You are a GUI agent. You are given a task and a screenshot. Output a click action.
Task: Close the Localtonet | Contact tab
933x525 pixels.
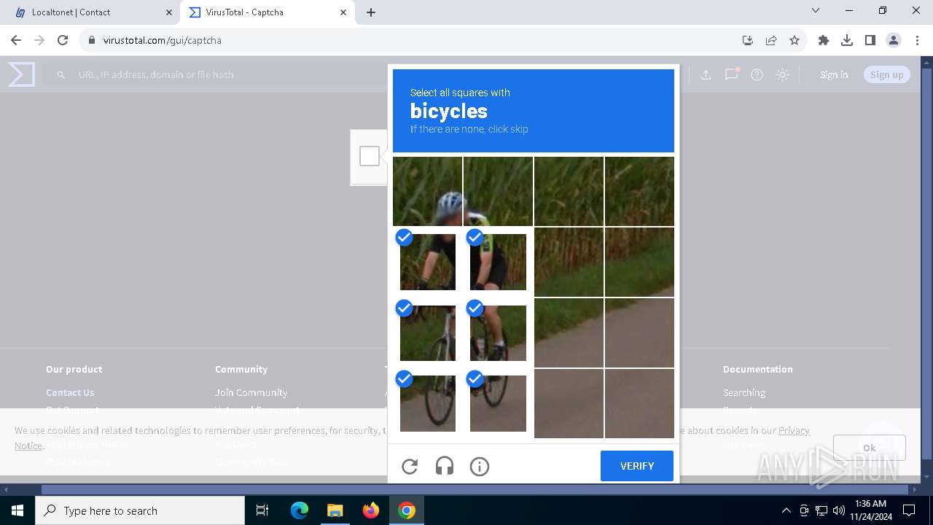(x=168, y=12)
